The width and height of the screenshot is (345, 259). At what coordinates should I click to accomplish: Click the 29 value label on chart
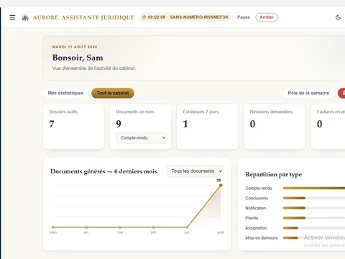click(218, 181)
